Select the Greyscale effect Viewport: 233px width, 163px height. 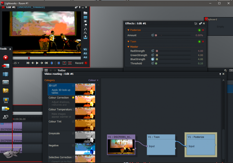tap(72, 137)
